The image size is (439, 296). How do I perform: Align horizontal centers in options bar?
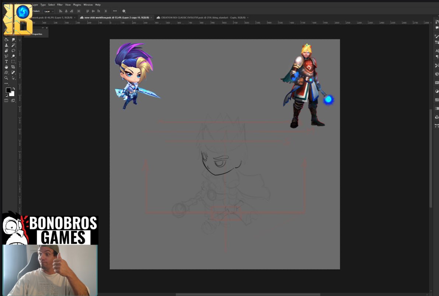66,11
